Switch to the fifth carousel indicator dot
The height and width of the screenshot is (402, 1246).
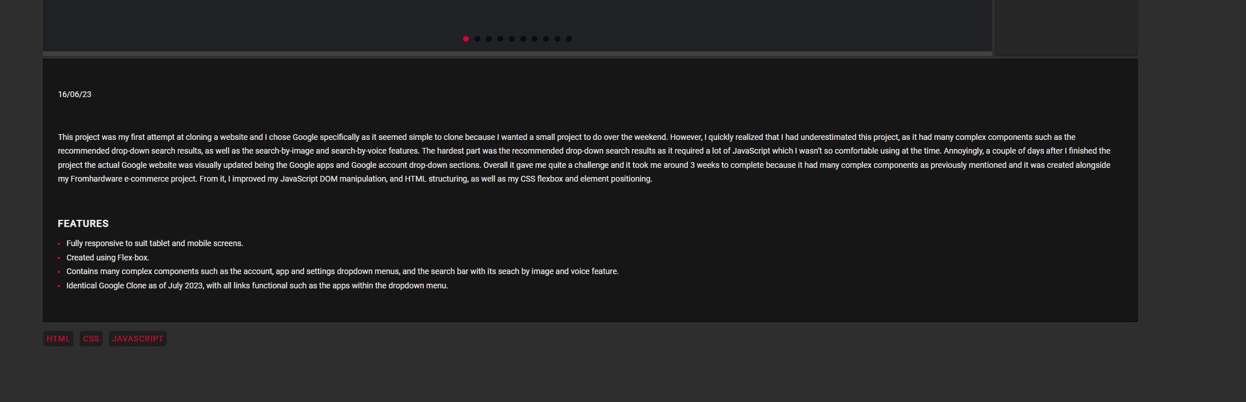pos(512,39)
